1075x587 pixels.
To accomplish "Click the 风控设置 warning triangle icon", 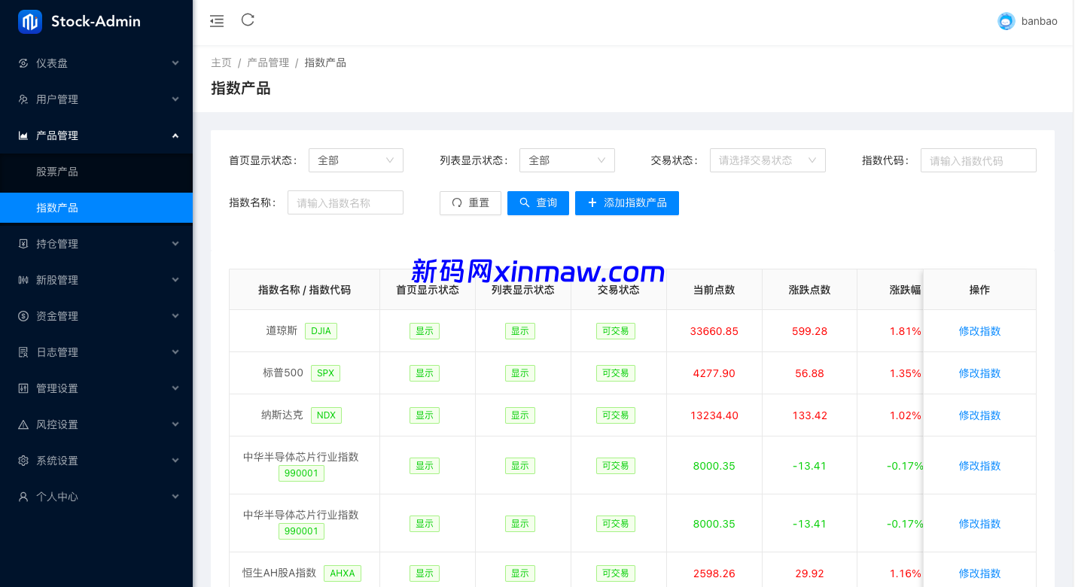I will click(x=23, y=424).
